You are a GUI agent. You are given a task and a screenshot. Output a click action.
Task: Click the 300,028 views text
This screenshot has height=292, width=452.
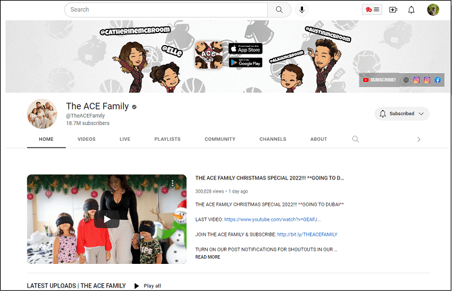[x=210, y=191]
